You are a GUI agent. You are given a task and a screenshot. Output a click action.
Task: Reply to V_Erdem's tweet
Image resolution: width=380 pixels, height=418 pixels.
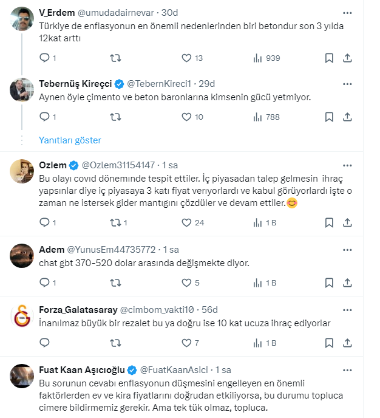[x=44, y=58]
